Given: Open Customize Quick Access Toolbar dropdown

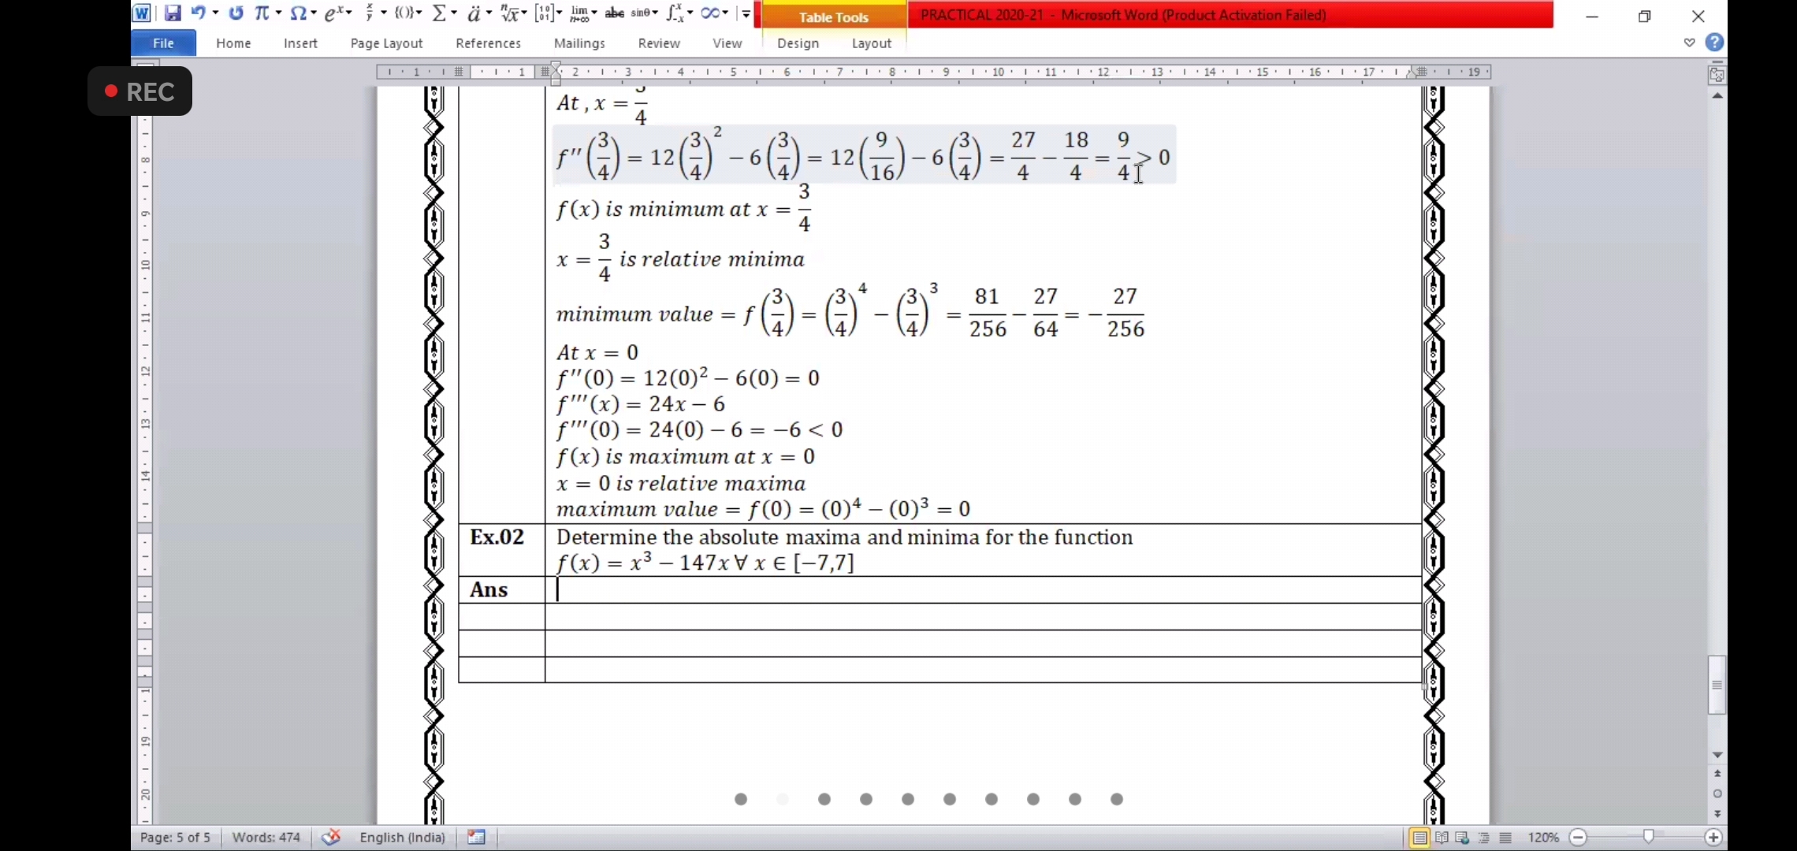Looking at the screenshot, I should pos(746,13).
